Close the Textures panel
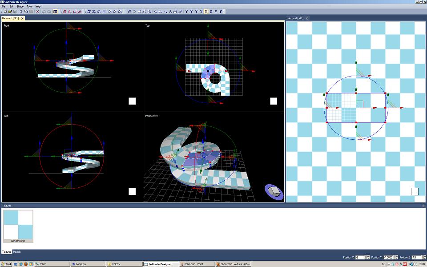 click(423, 206)
